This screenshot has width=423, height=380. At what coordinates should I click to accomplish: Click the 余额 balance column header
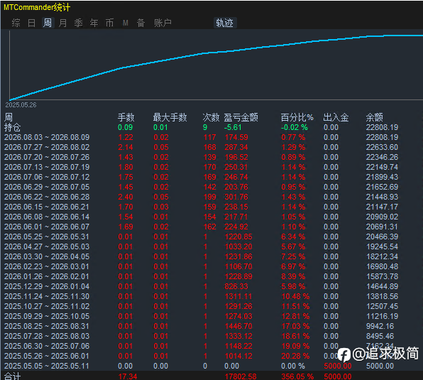[x=374, y=117]
